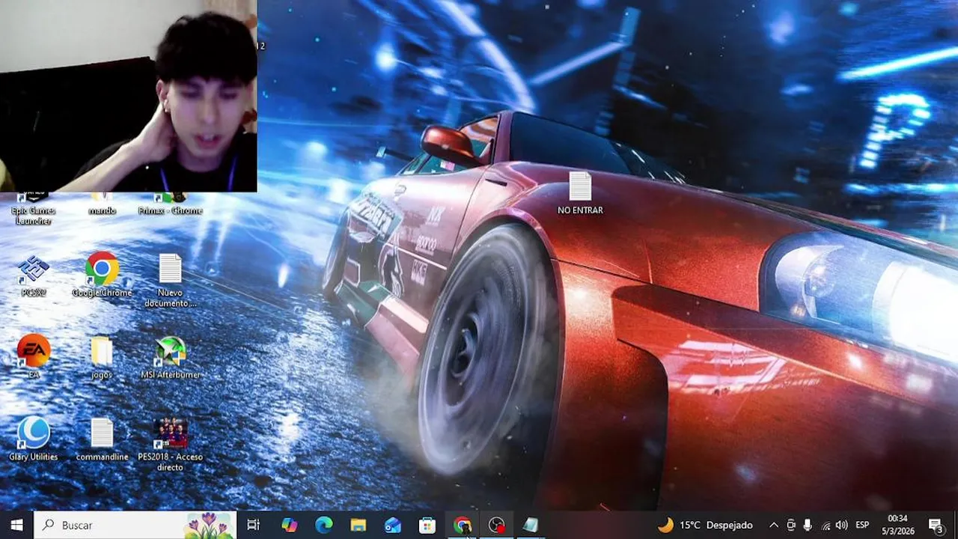Click the Buscar search box
Screen dimensions: 958x539
(135, 525)
